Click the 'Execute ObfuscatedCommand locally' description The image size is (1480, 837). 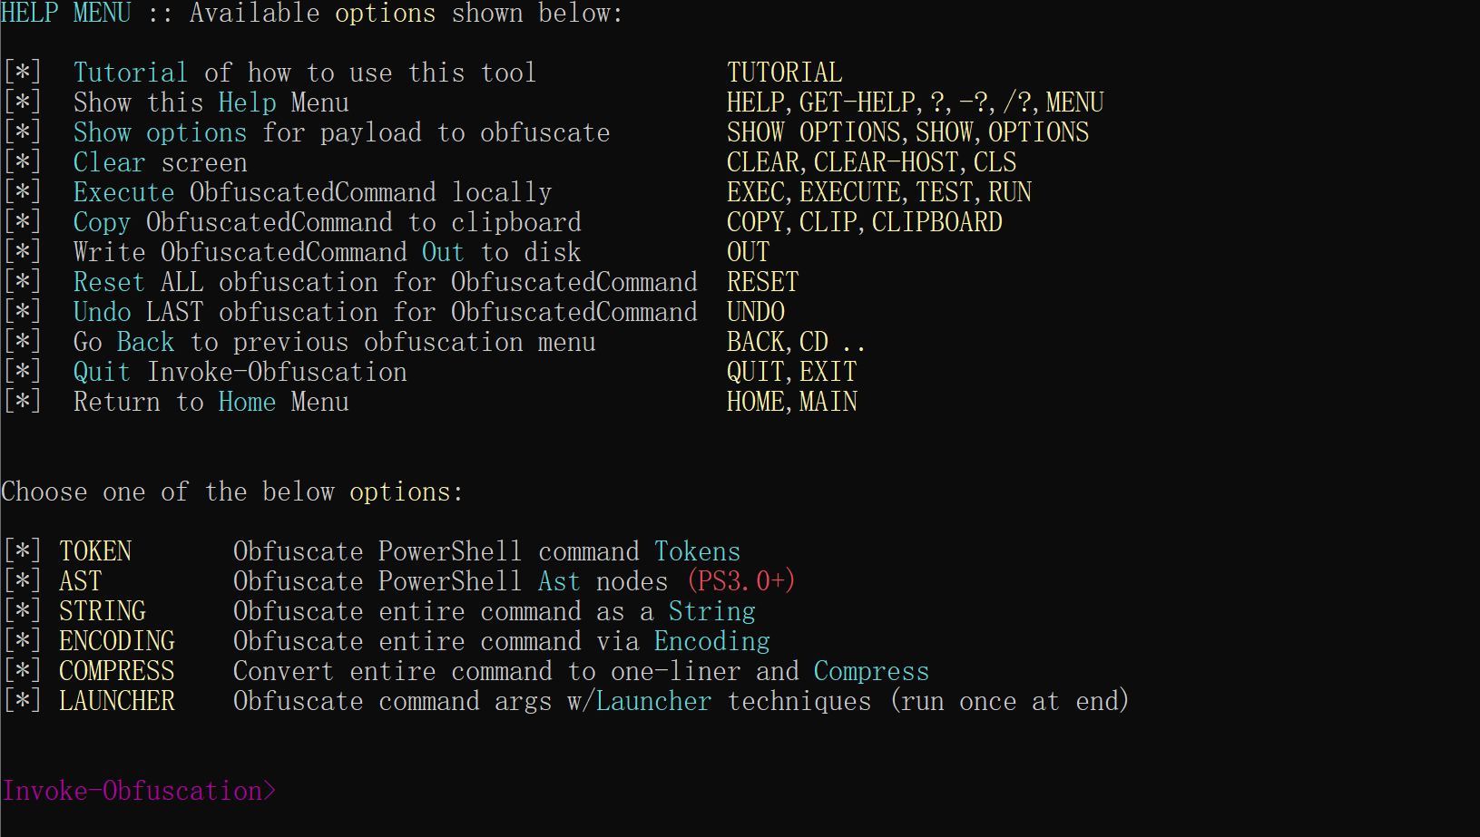pyautogui.click(x=313, y=192)
